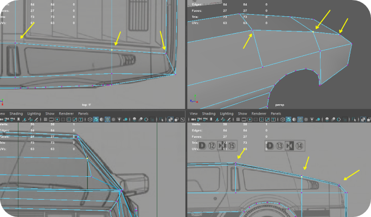Click the "persp" camera name label
Screen dimensions: 371x217
(280, 105)
